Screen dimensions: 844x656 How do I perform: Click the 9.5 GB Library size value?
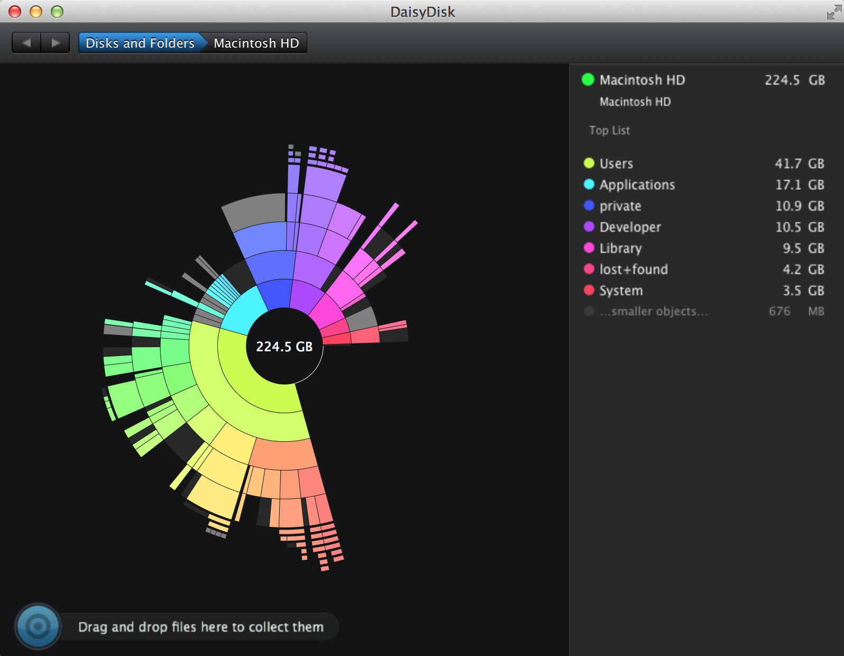coord(803,248)
